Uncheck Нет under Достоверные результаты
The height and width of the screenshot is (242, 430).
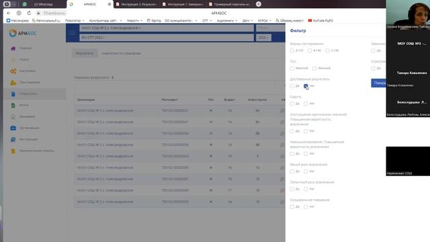coord(306,86)
